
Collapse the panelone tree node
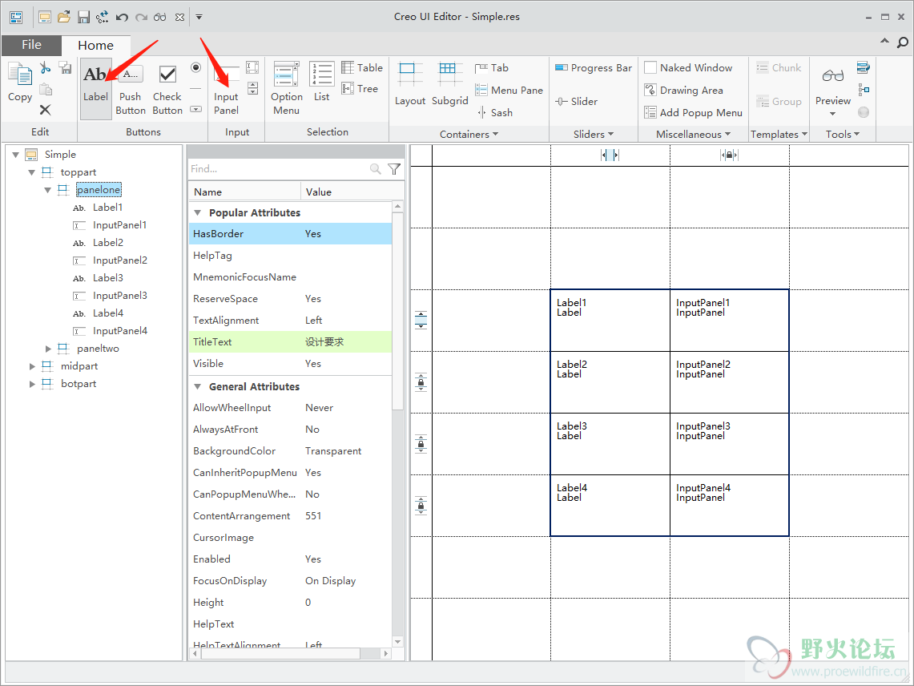pyautogui.click(x=48, y=190)
